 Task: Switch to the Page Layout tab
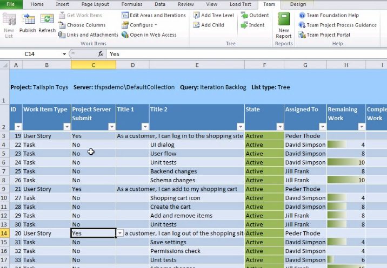(95, 4)
